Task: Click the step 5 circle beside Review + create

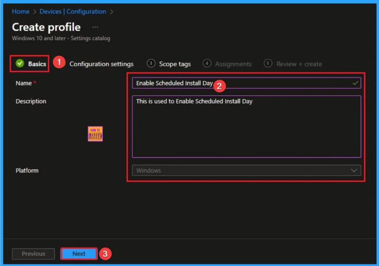Action: (268, 63)
